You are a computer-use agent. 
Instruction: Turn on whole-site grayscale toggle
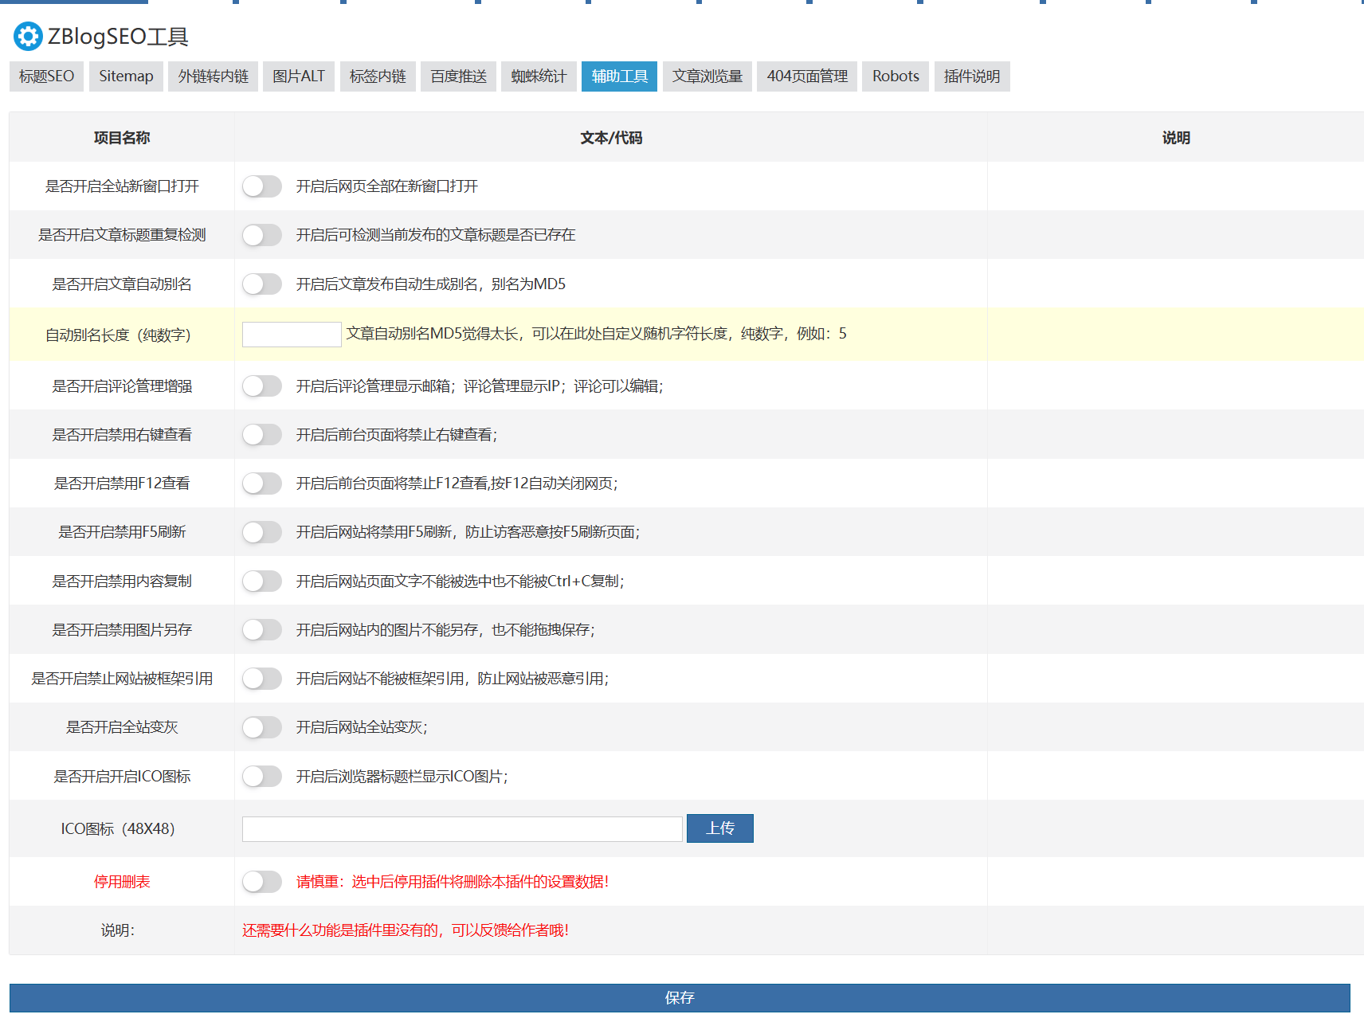[261, 727]
